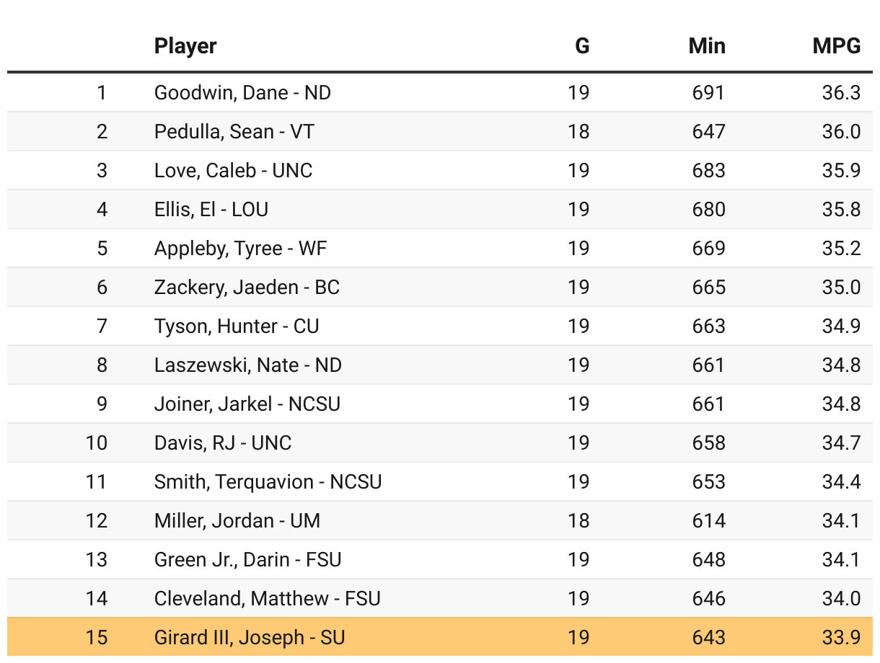
Task: Open Green Jr., Darin - FSU
Action: [247, 560]
